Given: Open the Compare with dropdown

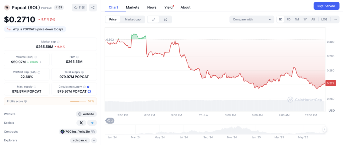Looking at the screenshot, I should click(252, 19).
